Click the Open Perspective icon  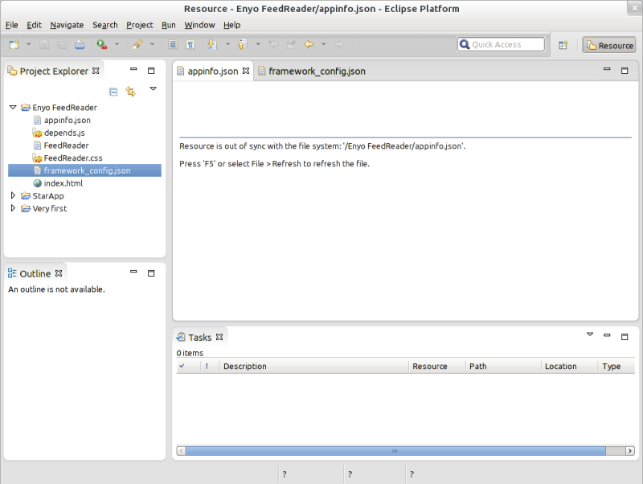pyautogui.click(x=563, y=45)
